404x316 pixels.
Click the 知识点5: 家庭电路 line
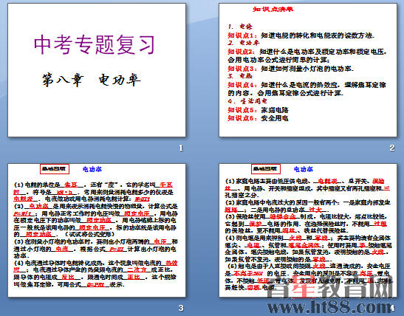coord(259,110)
